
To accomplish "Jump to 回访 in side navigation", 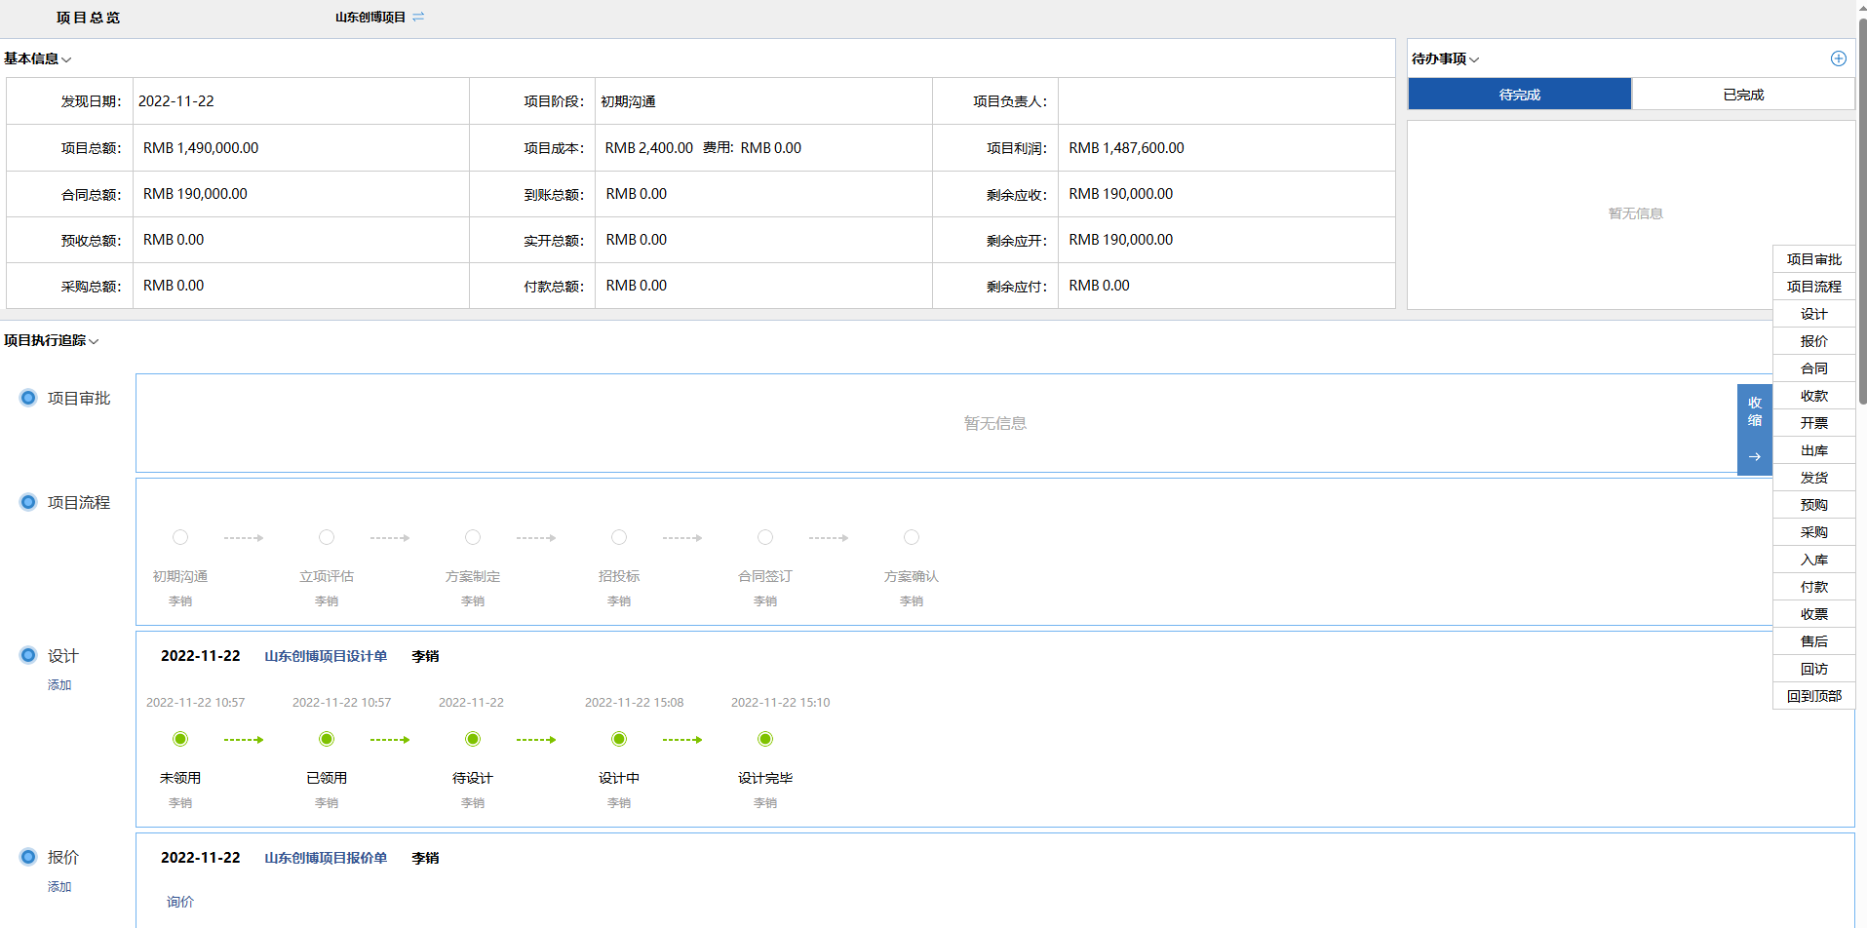I will [x=1813, y=669].
